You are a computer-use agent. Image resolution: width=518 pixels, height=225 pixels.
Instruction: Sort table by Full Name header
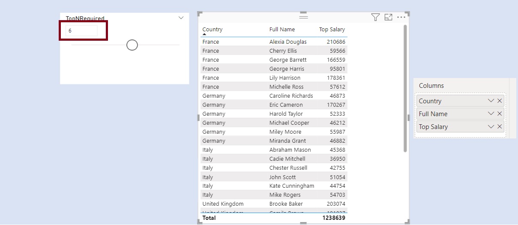282,30
